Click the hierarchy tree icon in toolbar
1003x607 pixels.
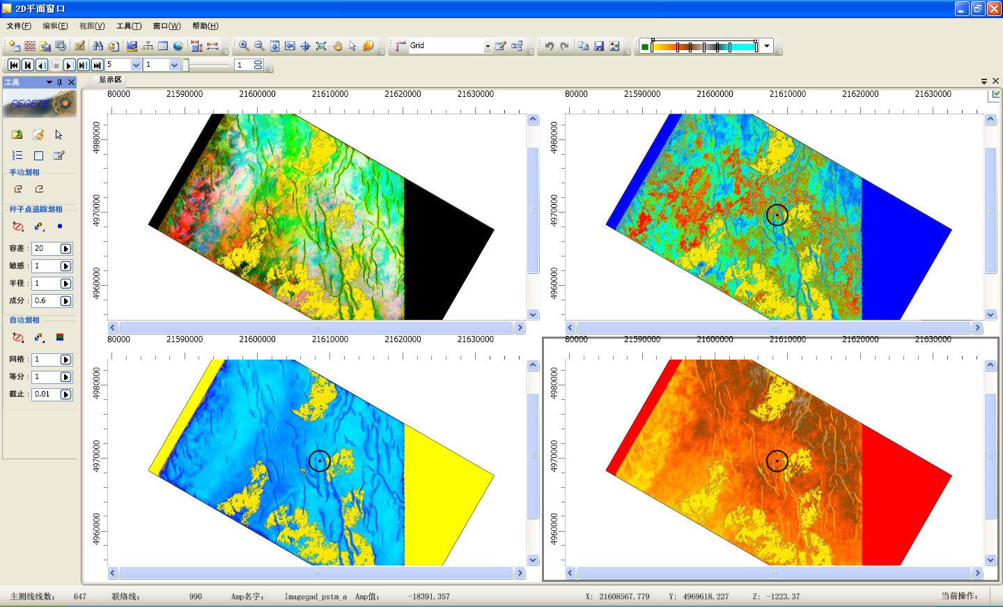click(148, 46)
